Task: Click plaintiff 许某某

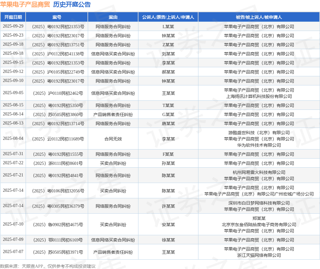Action: click(x=168, y=206)
